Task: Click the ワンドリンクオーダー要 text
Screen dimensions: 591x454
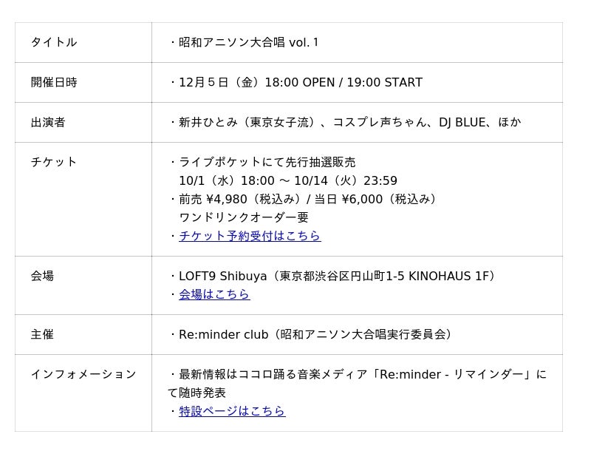Action: pos(244,217)
